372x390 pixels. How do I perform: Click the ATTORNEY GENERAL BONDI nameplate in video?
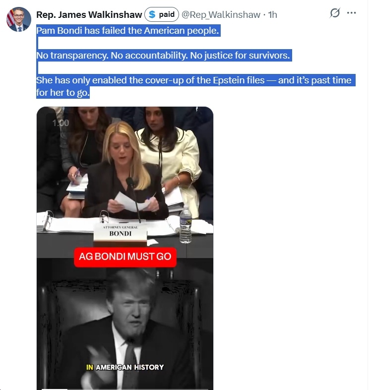121,232
